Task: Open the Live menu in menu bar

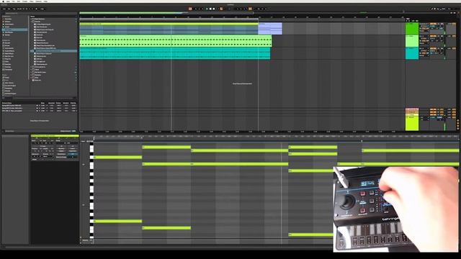Action: [8, 1]
